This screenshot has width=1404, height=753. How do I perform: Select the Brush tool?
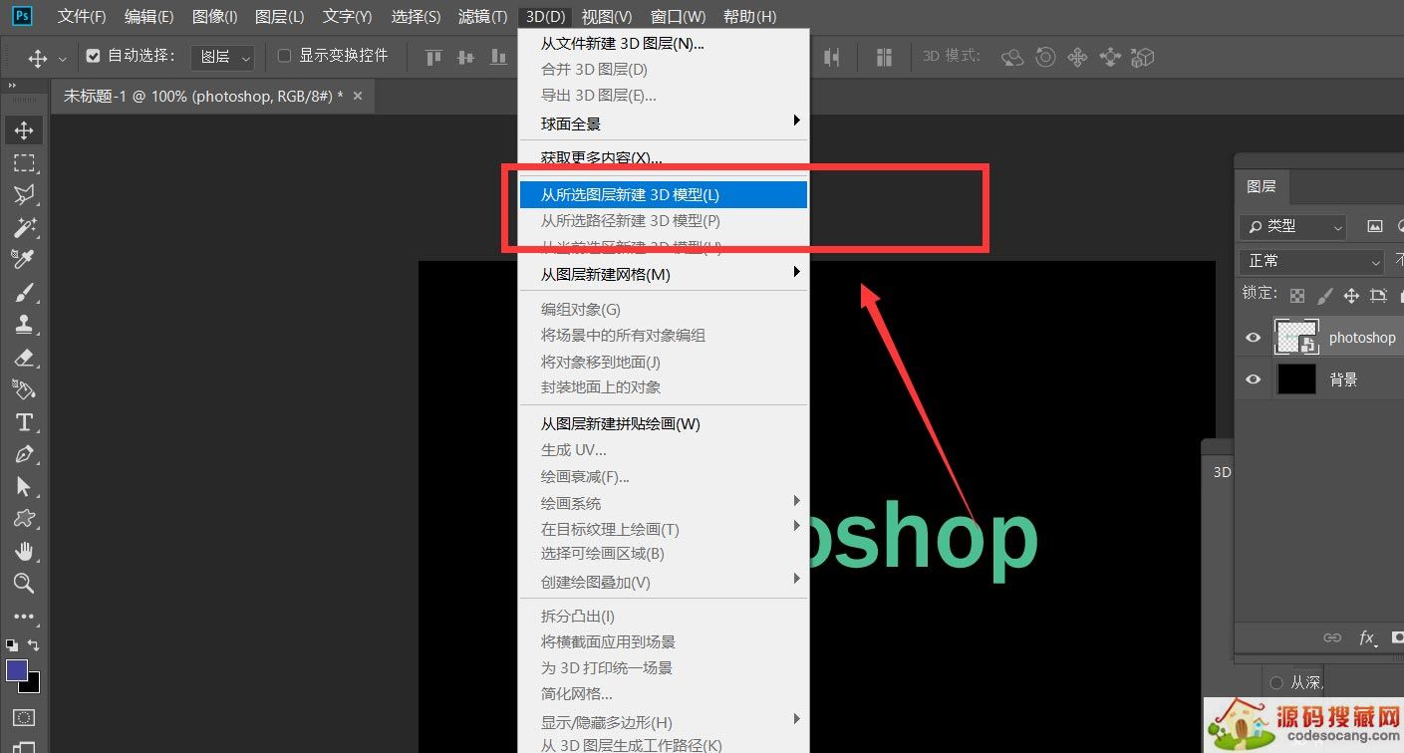pos(24,292)
